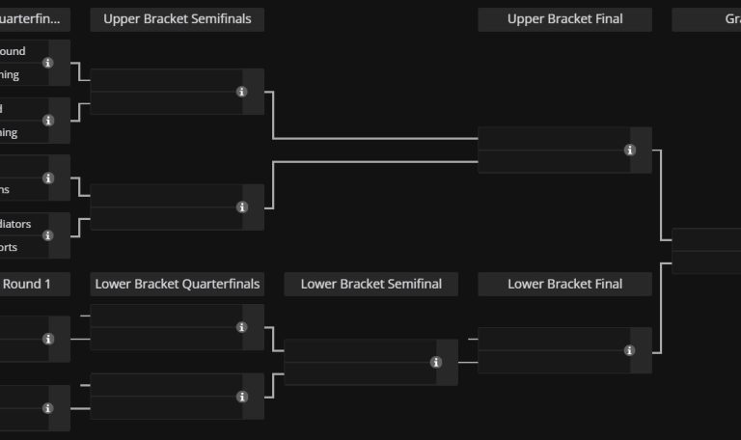
Task: Click the Lower Bracket Quarterfinals header
Action: click(177, 284)
